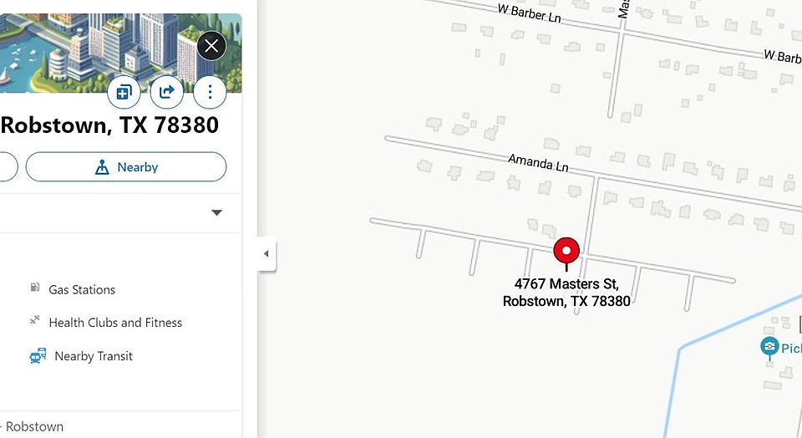802x438 pixels.
Task: Select Gas Stations nearby category
Action: [x=82, y=289]
